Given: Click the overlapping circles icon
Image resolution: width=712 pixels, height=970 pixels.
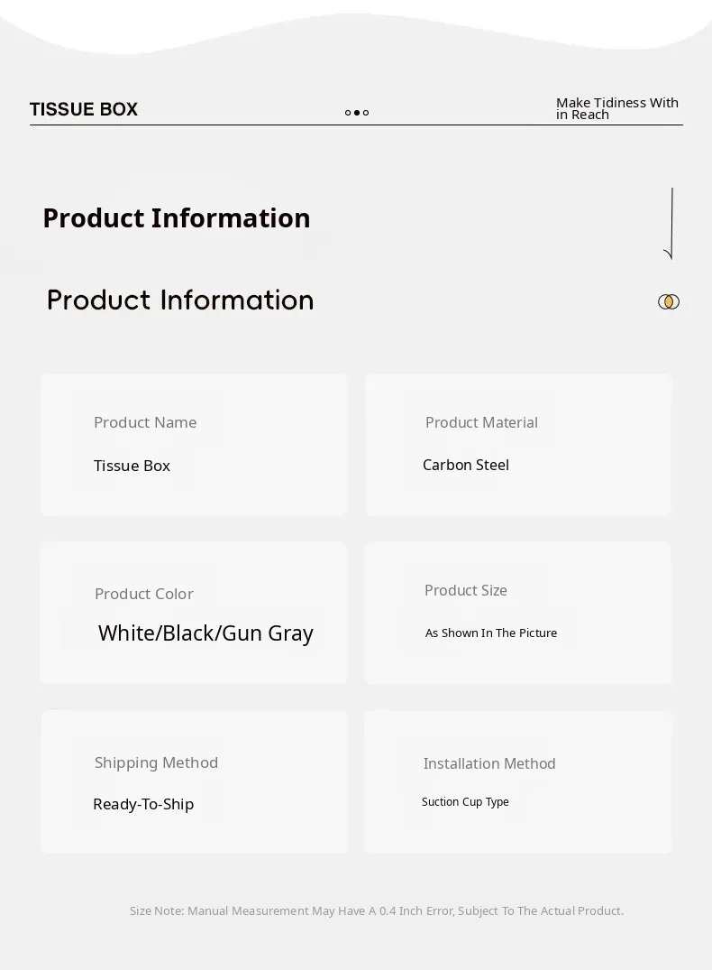Looking at the screenshot, I should (x=669, y=301).
